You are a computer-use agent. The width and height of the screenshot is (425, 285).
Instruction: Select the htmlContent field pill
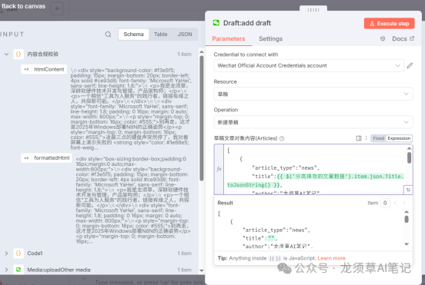44,69
